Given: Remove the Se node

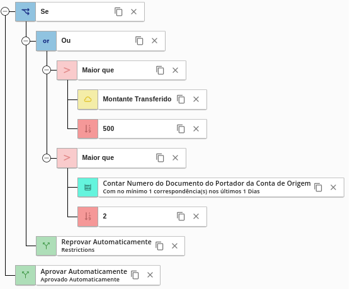Looking at the screenshot, I should coord(133,11).
